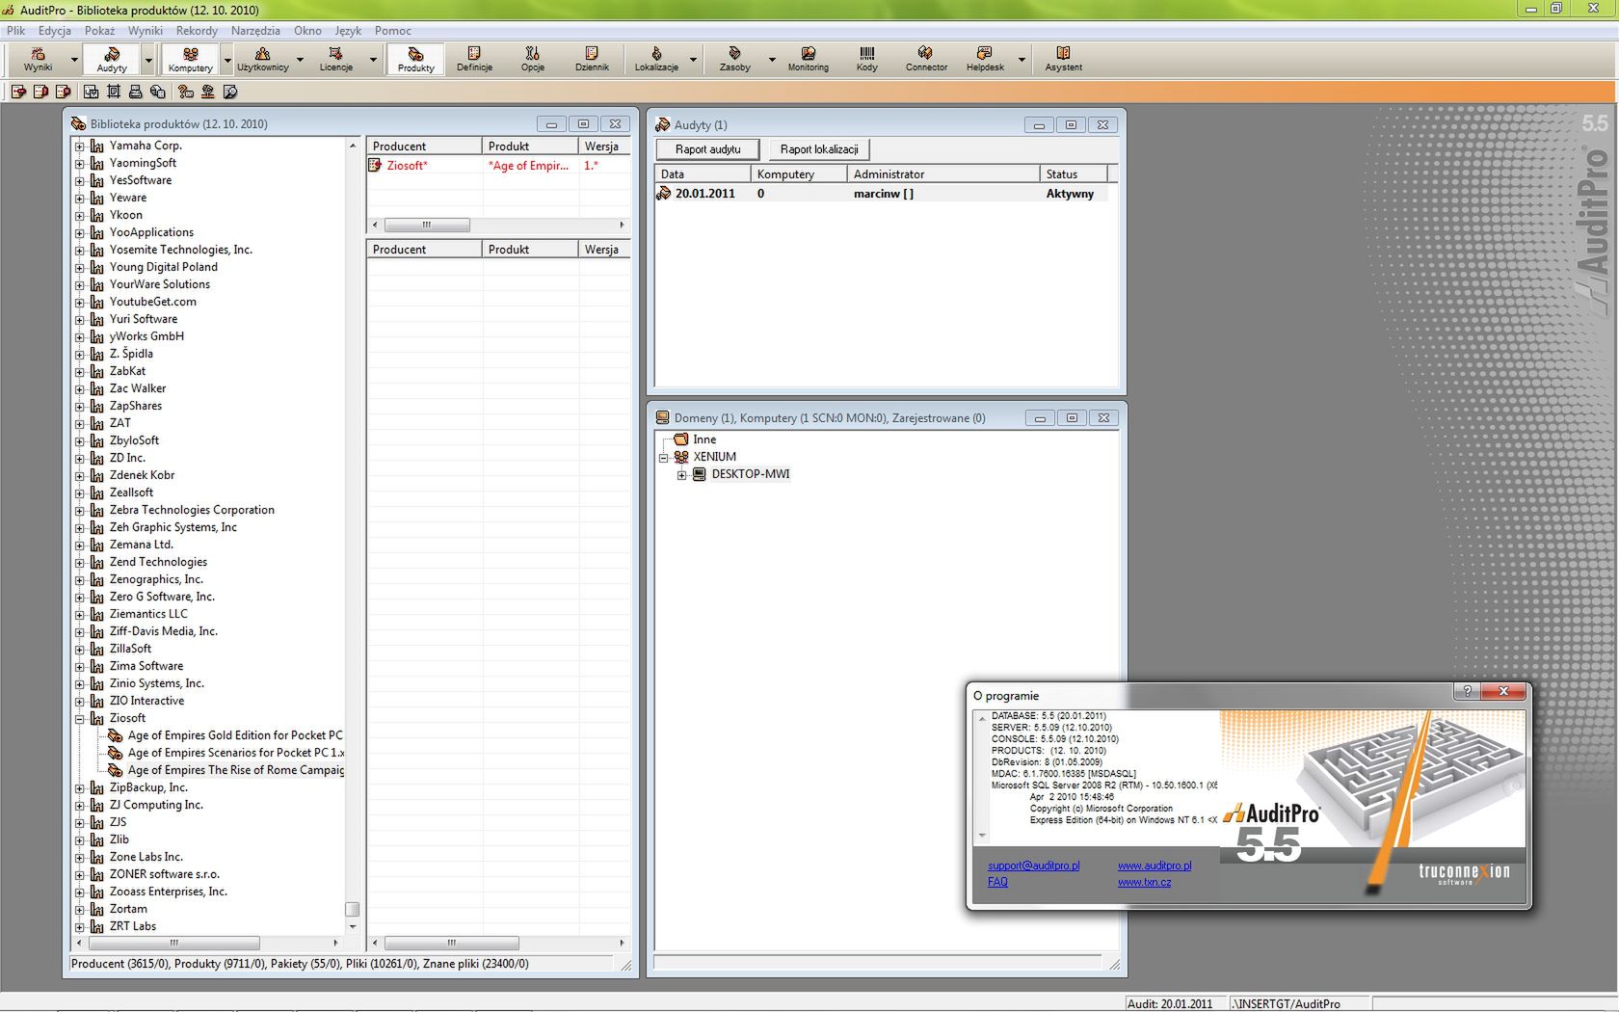Expand the Ziosoft tree node
1619x1012 pixels.
point(80,718)
